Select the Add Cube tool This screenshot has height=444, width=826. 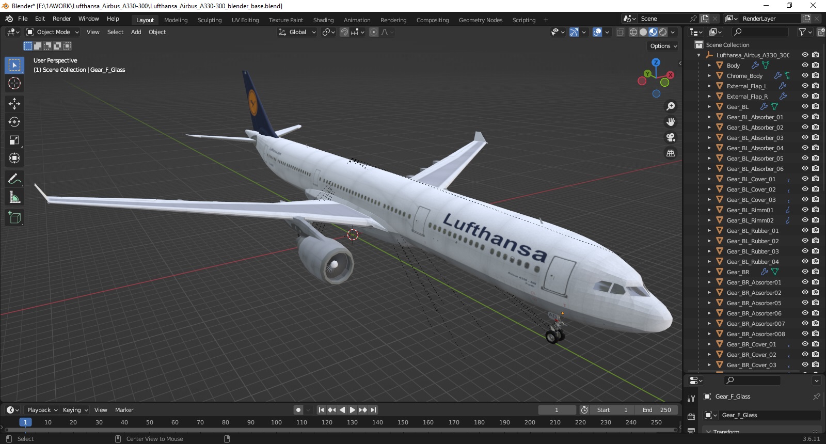pos(14,218)
